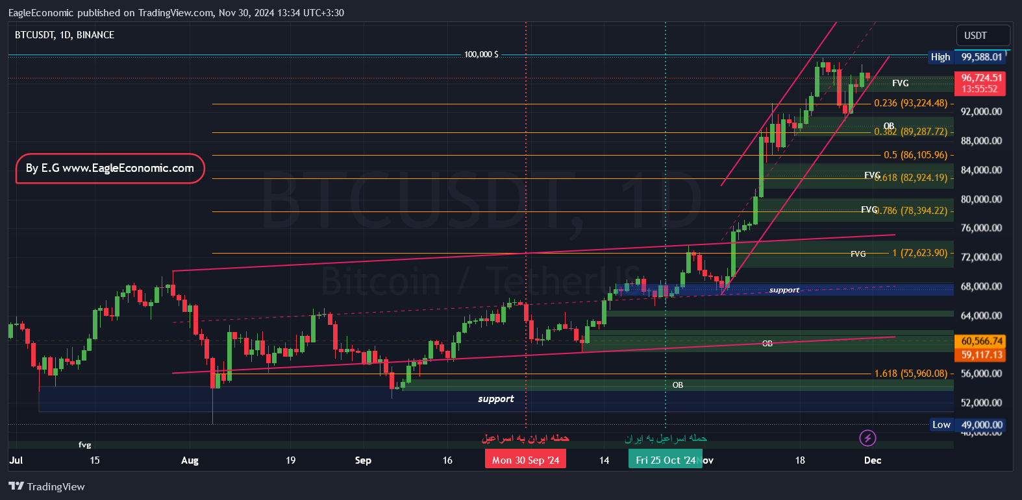This screenshot has height=500, width=1022.
Task: Click the EagleEconomic published on TradingView.com header
Action: pos(176,12)
